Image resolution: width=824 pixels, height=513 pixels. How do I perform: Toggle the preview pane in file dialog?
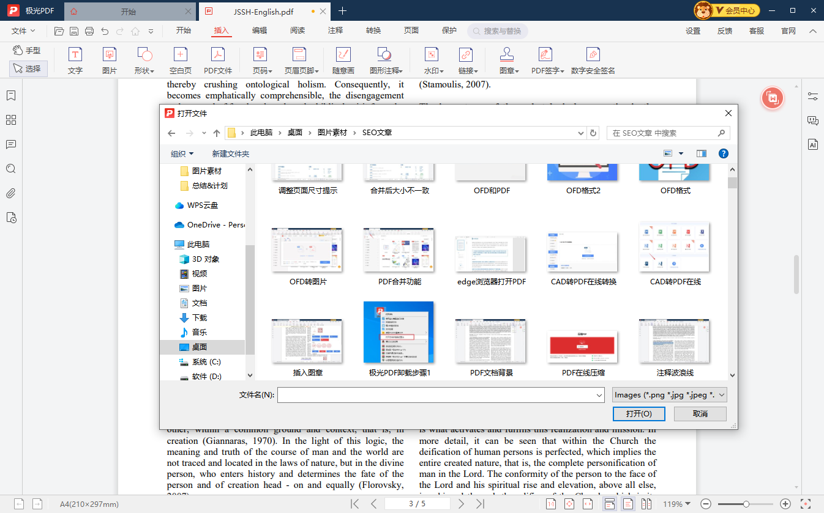point(701,153)
